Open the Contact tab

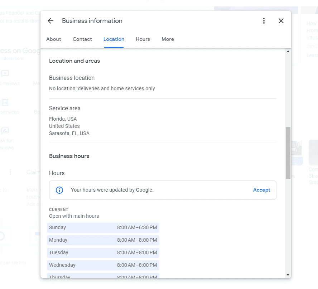[82, 39]
